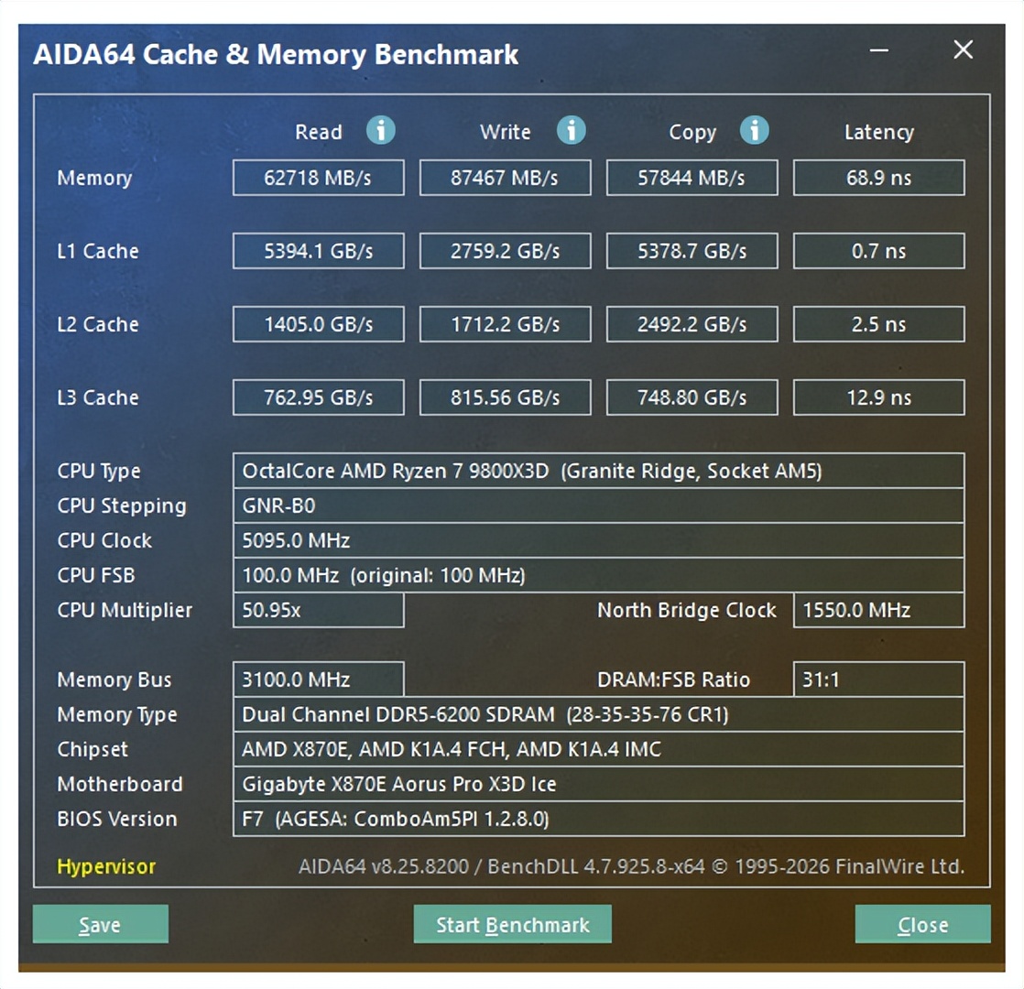This screenshot has width=1024, height=989.
Task: Select the Memory latency 68.9 ns
Action: [878, 178]
